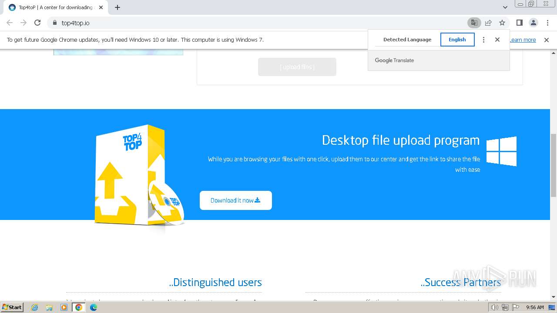This screenshot has width=557, height=313.
Task: Open translate options three-dot menu
Action: pos(483,40)
